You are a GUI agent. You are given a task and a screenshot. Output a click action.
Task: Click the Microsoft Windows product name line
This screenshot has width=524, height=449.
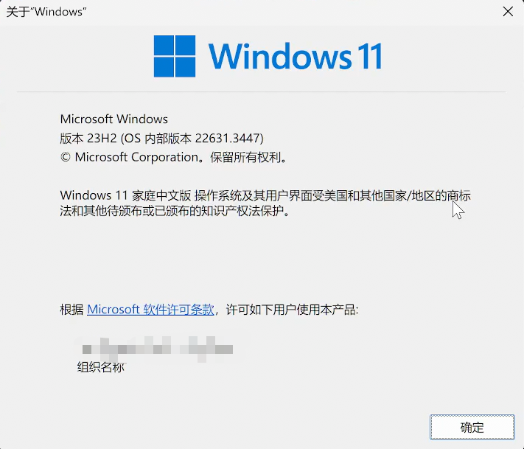(114, 119)
